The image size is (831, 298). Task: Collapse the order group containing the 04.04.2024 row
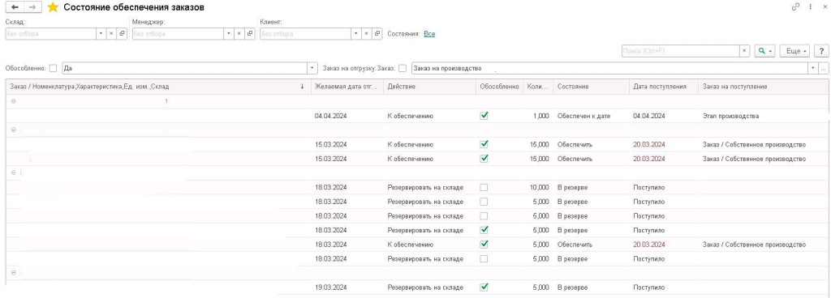[13, 101]
